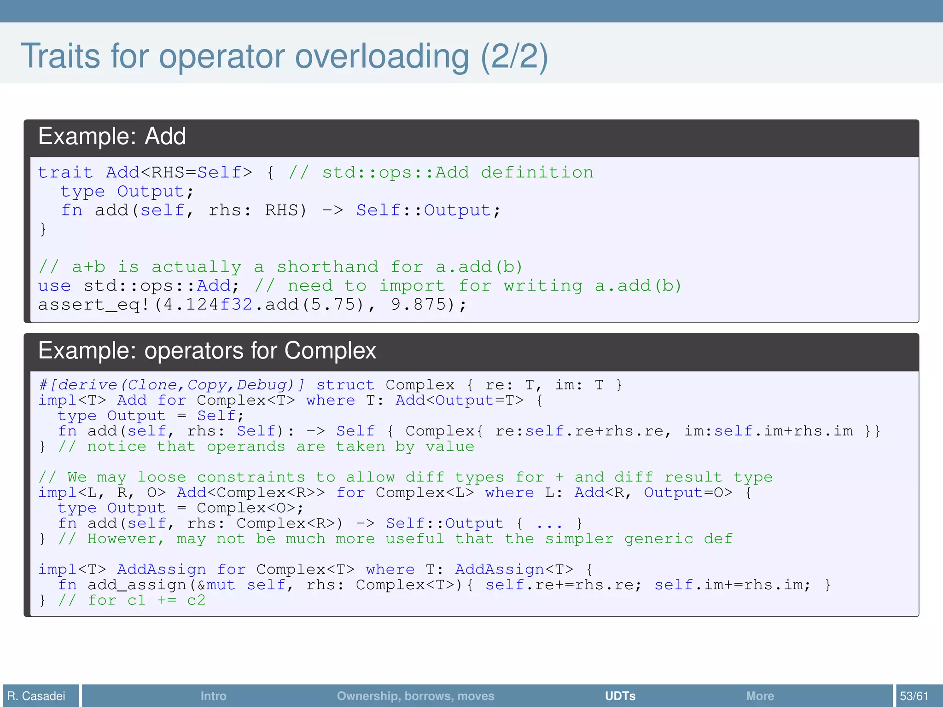Viewport: 943px width, 707px height.
Task: Click the assert_eq! code line
Action: coord(252,305)
